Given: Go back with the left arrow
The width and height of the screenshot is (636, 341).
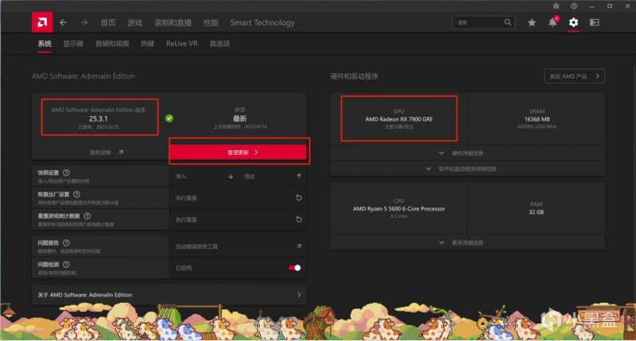Looking at the screenshot, I should coord(63,23).
